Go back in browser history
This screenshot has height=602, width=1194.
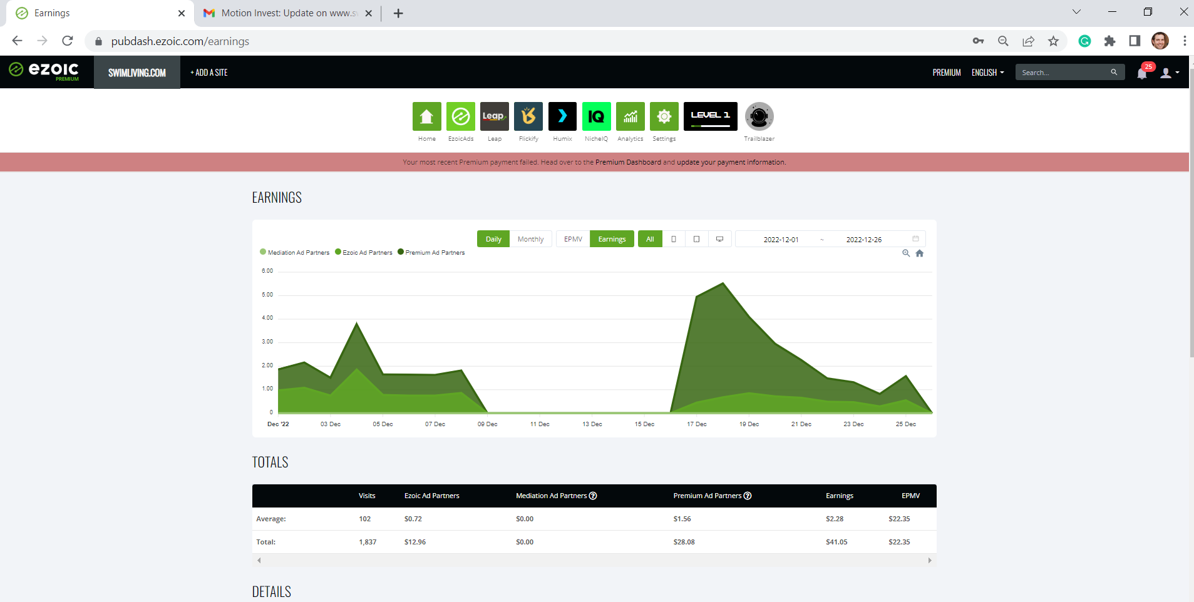click(x=18, y=41)
